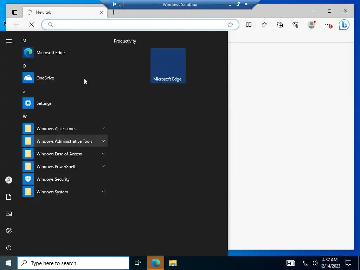
Task: Open the News and interests taskbar icon
Action: [291, 263]
